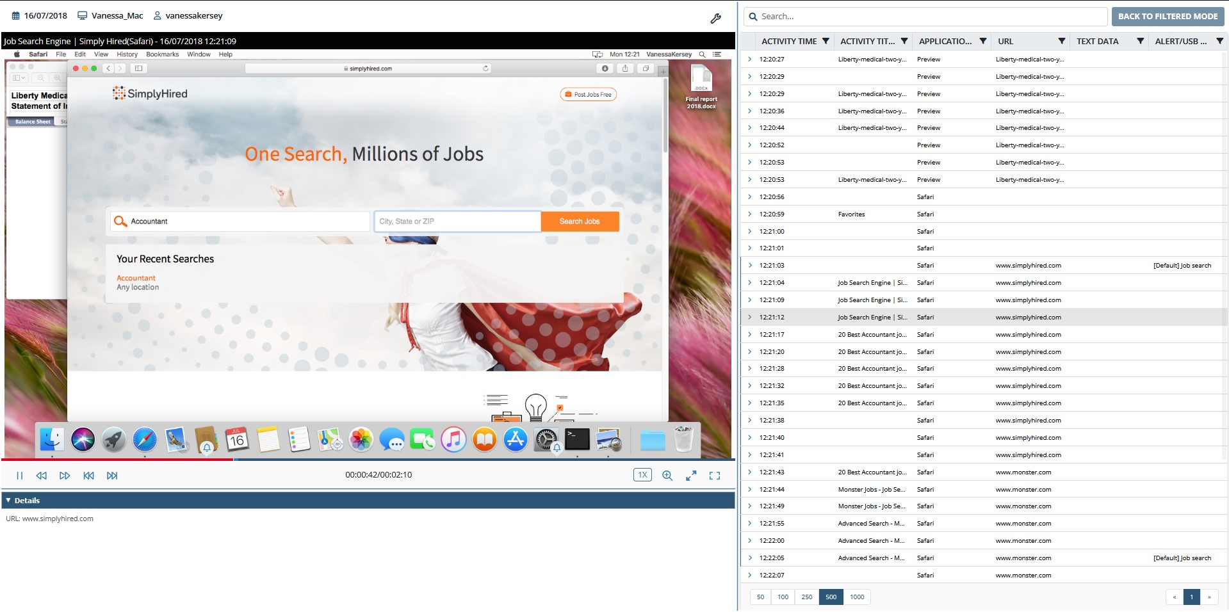Viewport: 1229px width, 612px height.
Task: Enter full screen playback mode
Action: coord(715,476)
